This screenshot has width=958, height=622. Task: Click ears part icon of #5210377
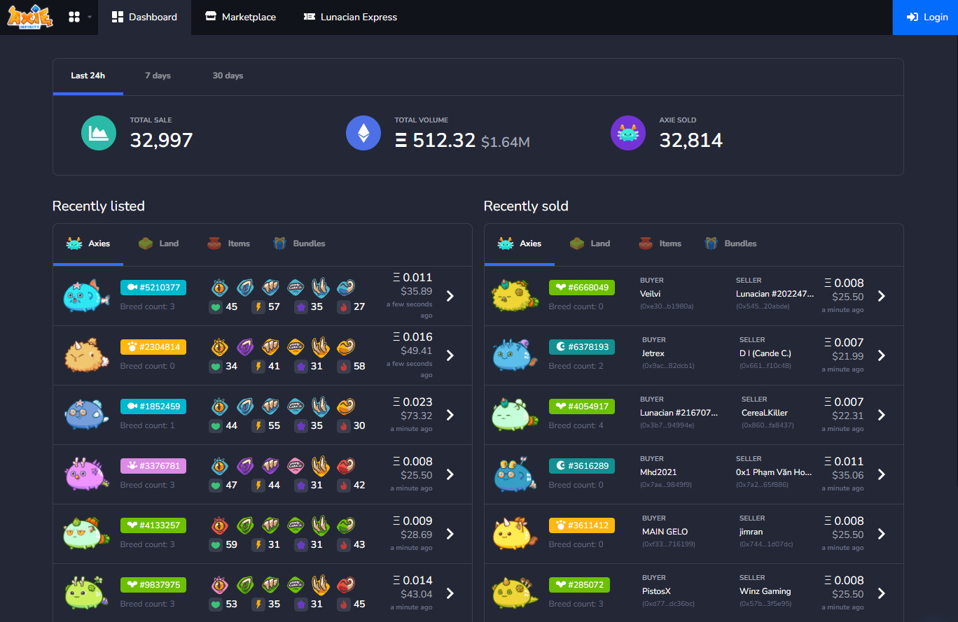(x=244, y=287)
